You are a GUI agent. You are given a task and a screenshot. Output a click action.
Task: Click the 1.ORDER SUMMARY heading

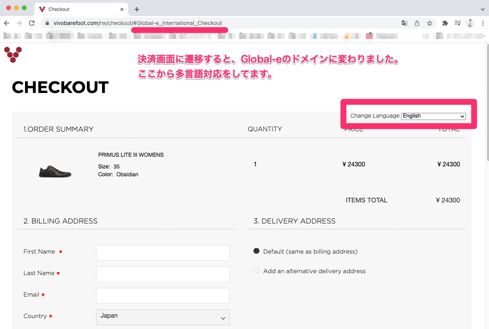(x=58, y=129)
